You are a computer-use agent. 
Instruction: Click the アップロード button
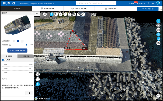pyautogui.click(x=148, y=9)
